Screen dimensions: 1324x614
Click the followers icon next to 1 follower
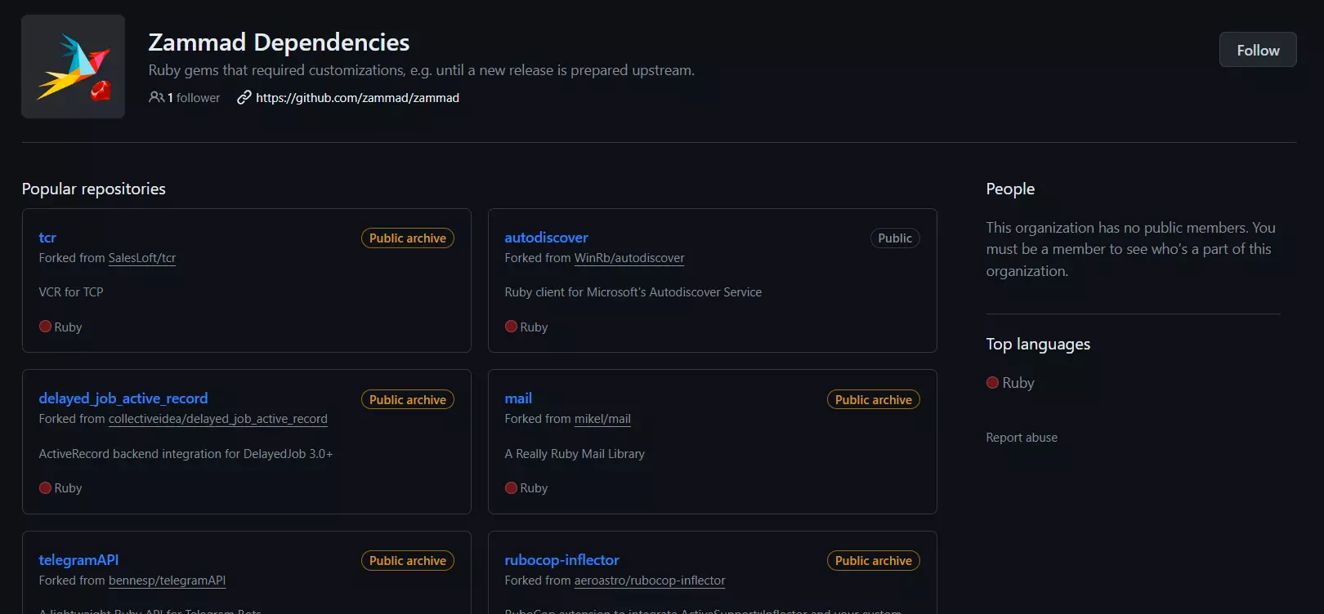click(154, 97)
